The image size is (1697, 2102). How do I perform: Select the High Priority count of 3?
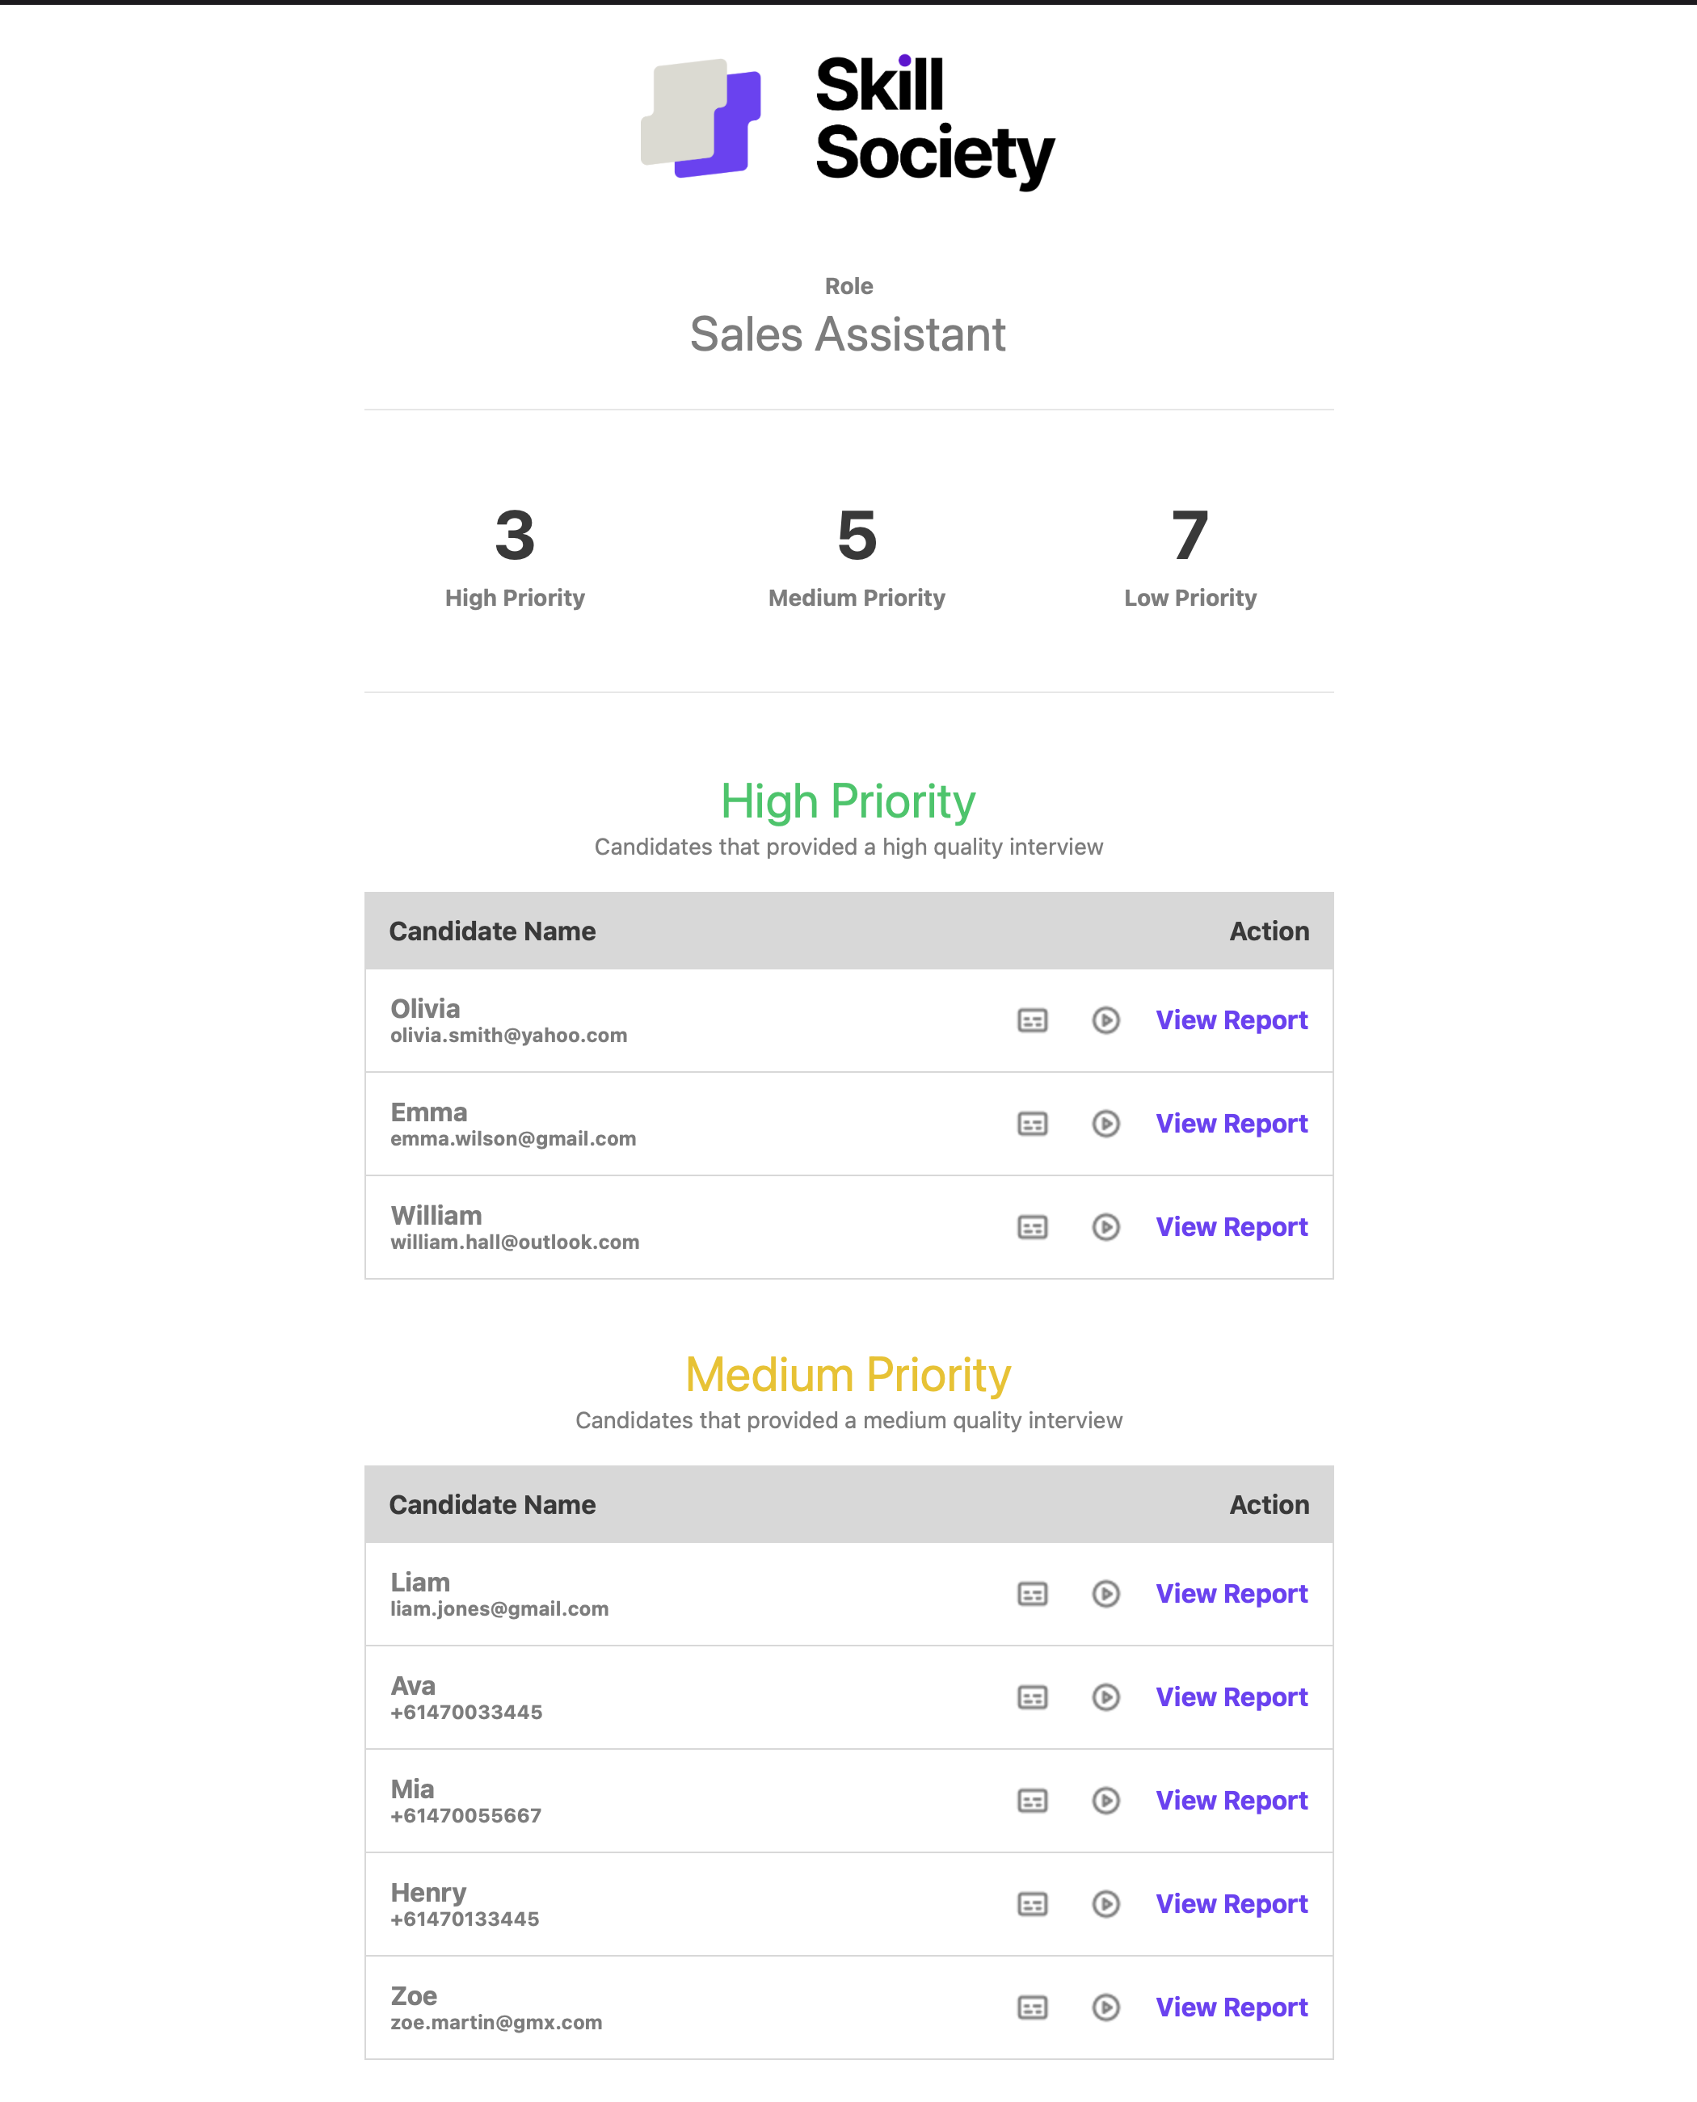click(514, 536)
